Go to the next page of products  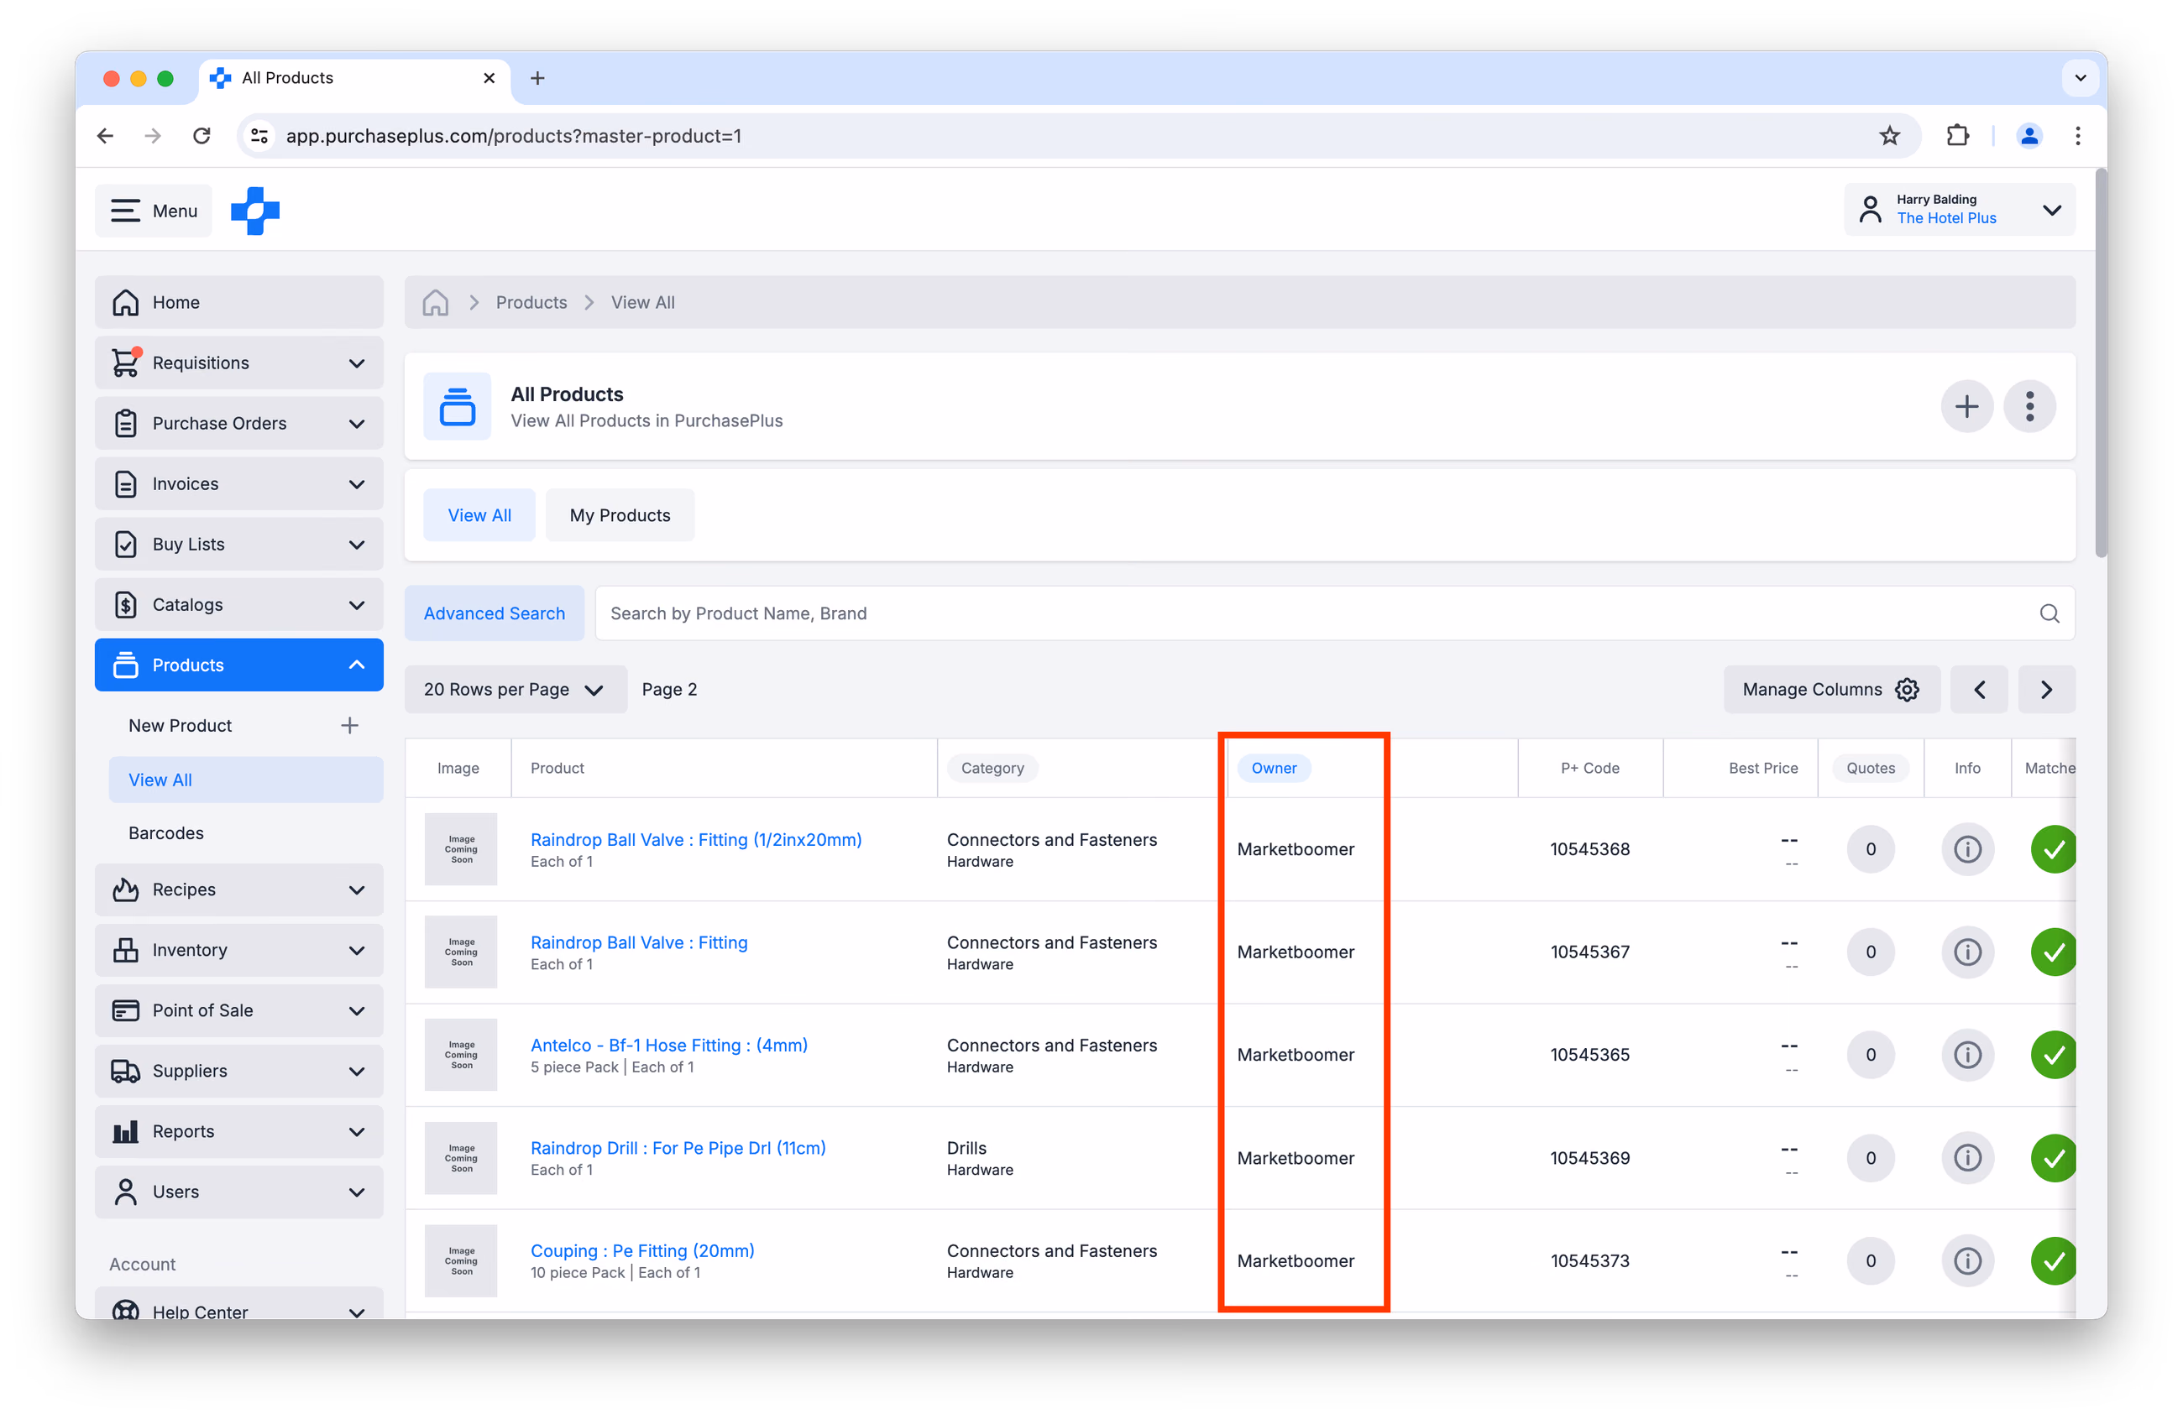pyautogui.click(x=2047, y=689)
